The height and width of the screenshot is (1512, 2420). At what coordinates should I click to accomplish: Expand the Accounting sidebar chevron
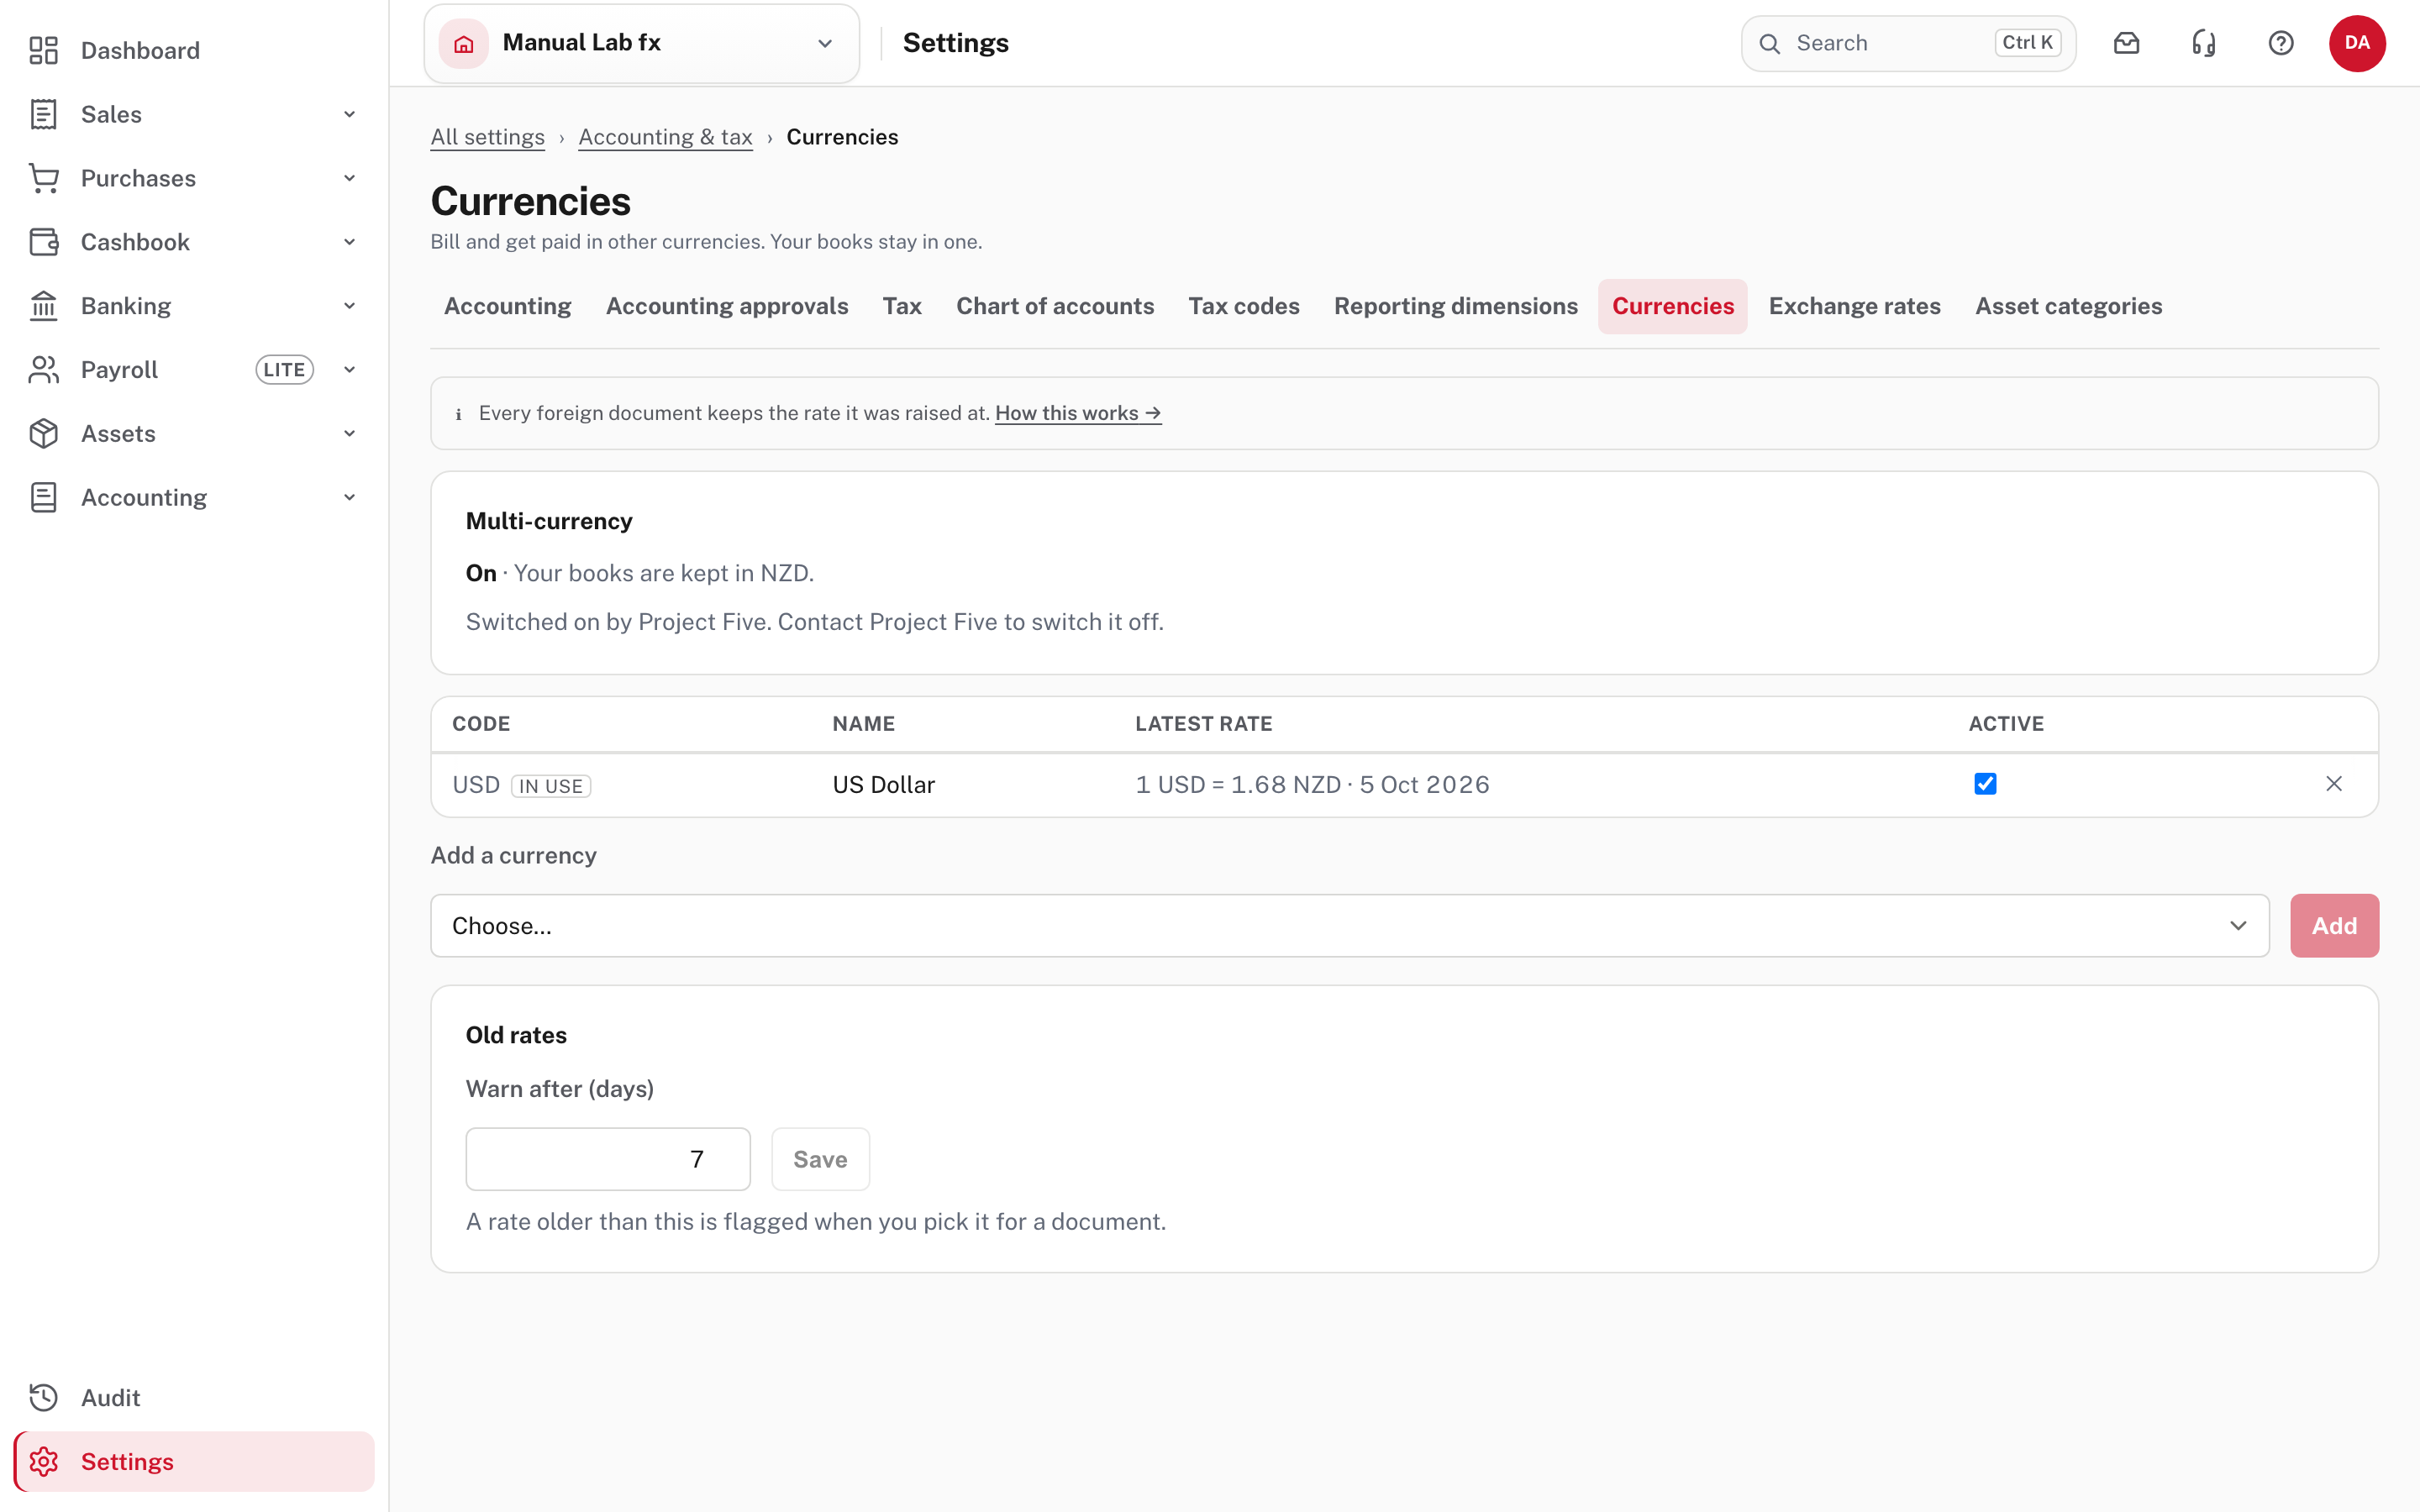(349, 498)
